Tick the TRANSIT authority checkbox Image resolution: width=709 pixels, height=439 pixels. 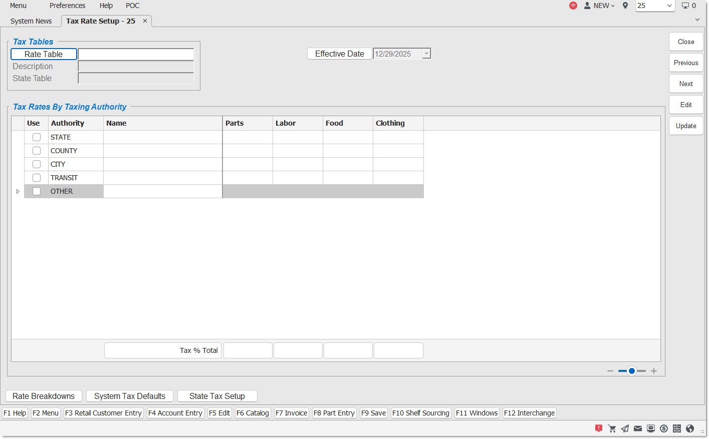(x=37, y=178)
